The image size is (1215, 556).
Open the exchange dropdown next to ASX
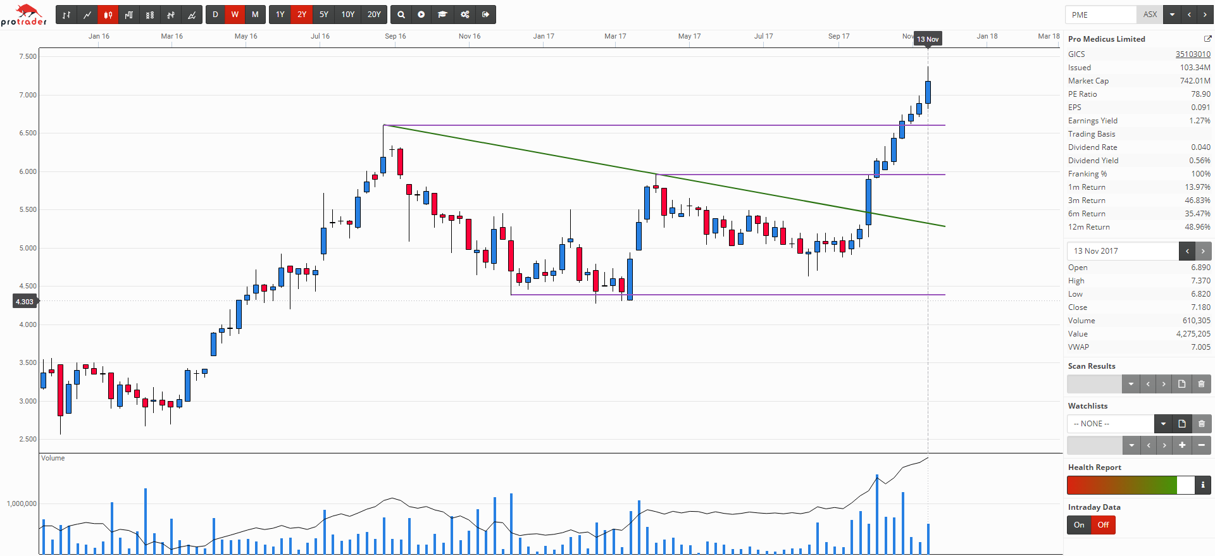click(x=1172, y=15)
